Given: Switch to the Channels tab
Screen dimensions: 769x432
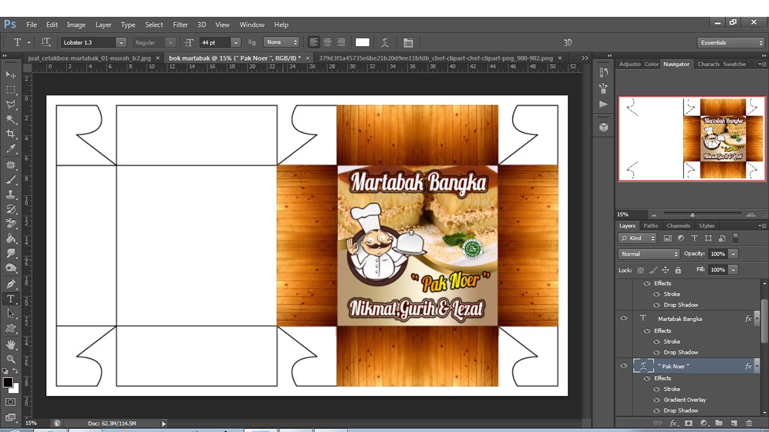Looking at the screenshot, I should (678, 226).
